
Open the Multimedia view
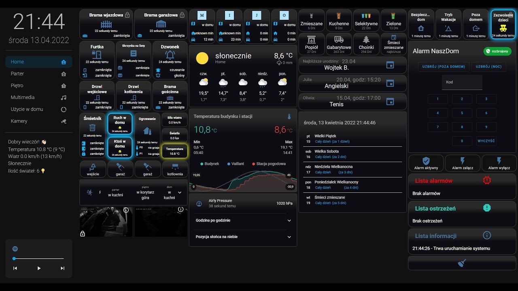[x=39, y=97]
